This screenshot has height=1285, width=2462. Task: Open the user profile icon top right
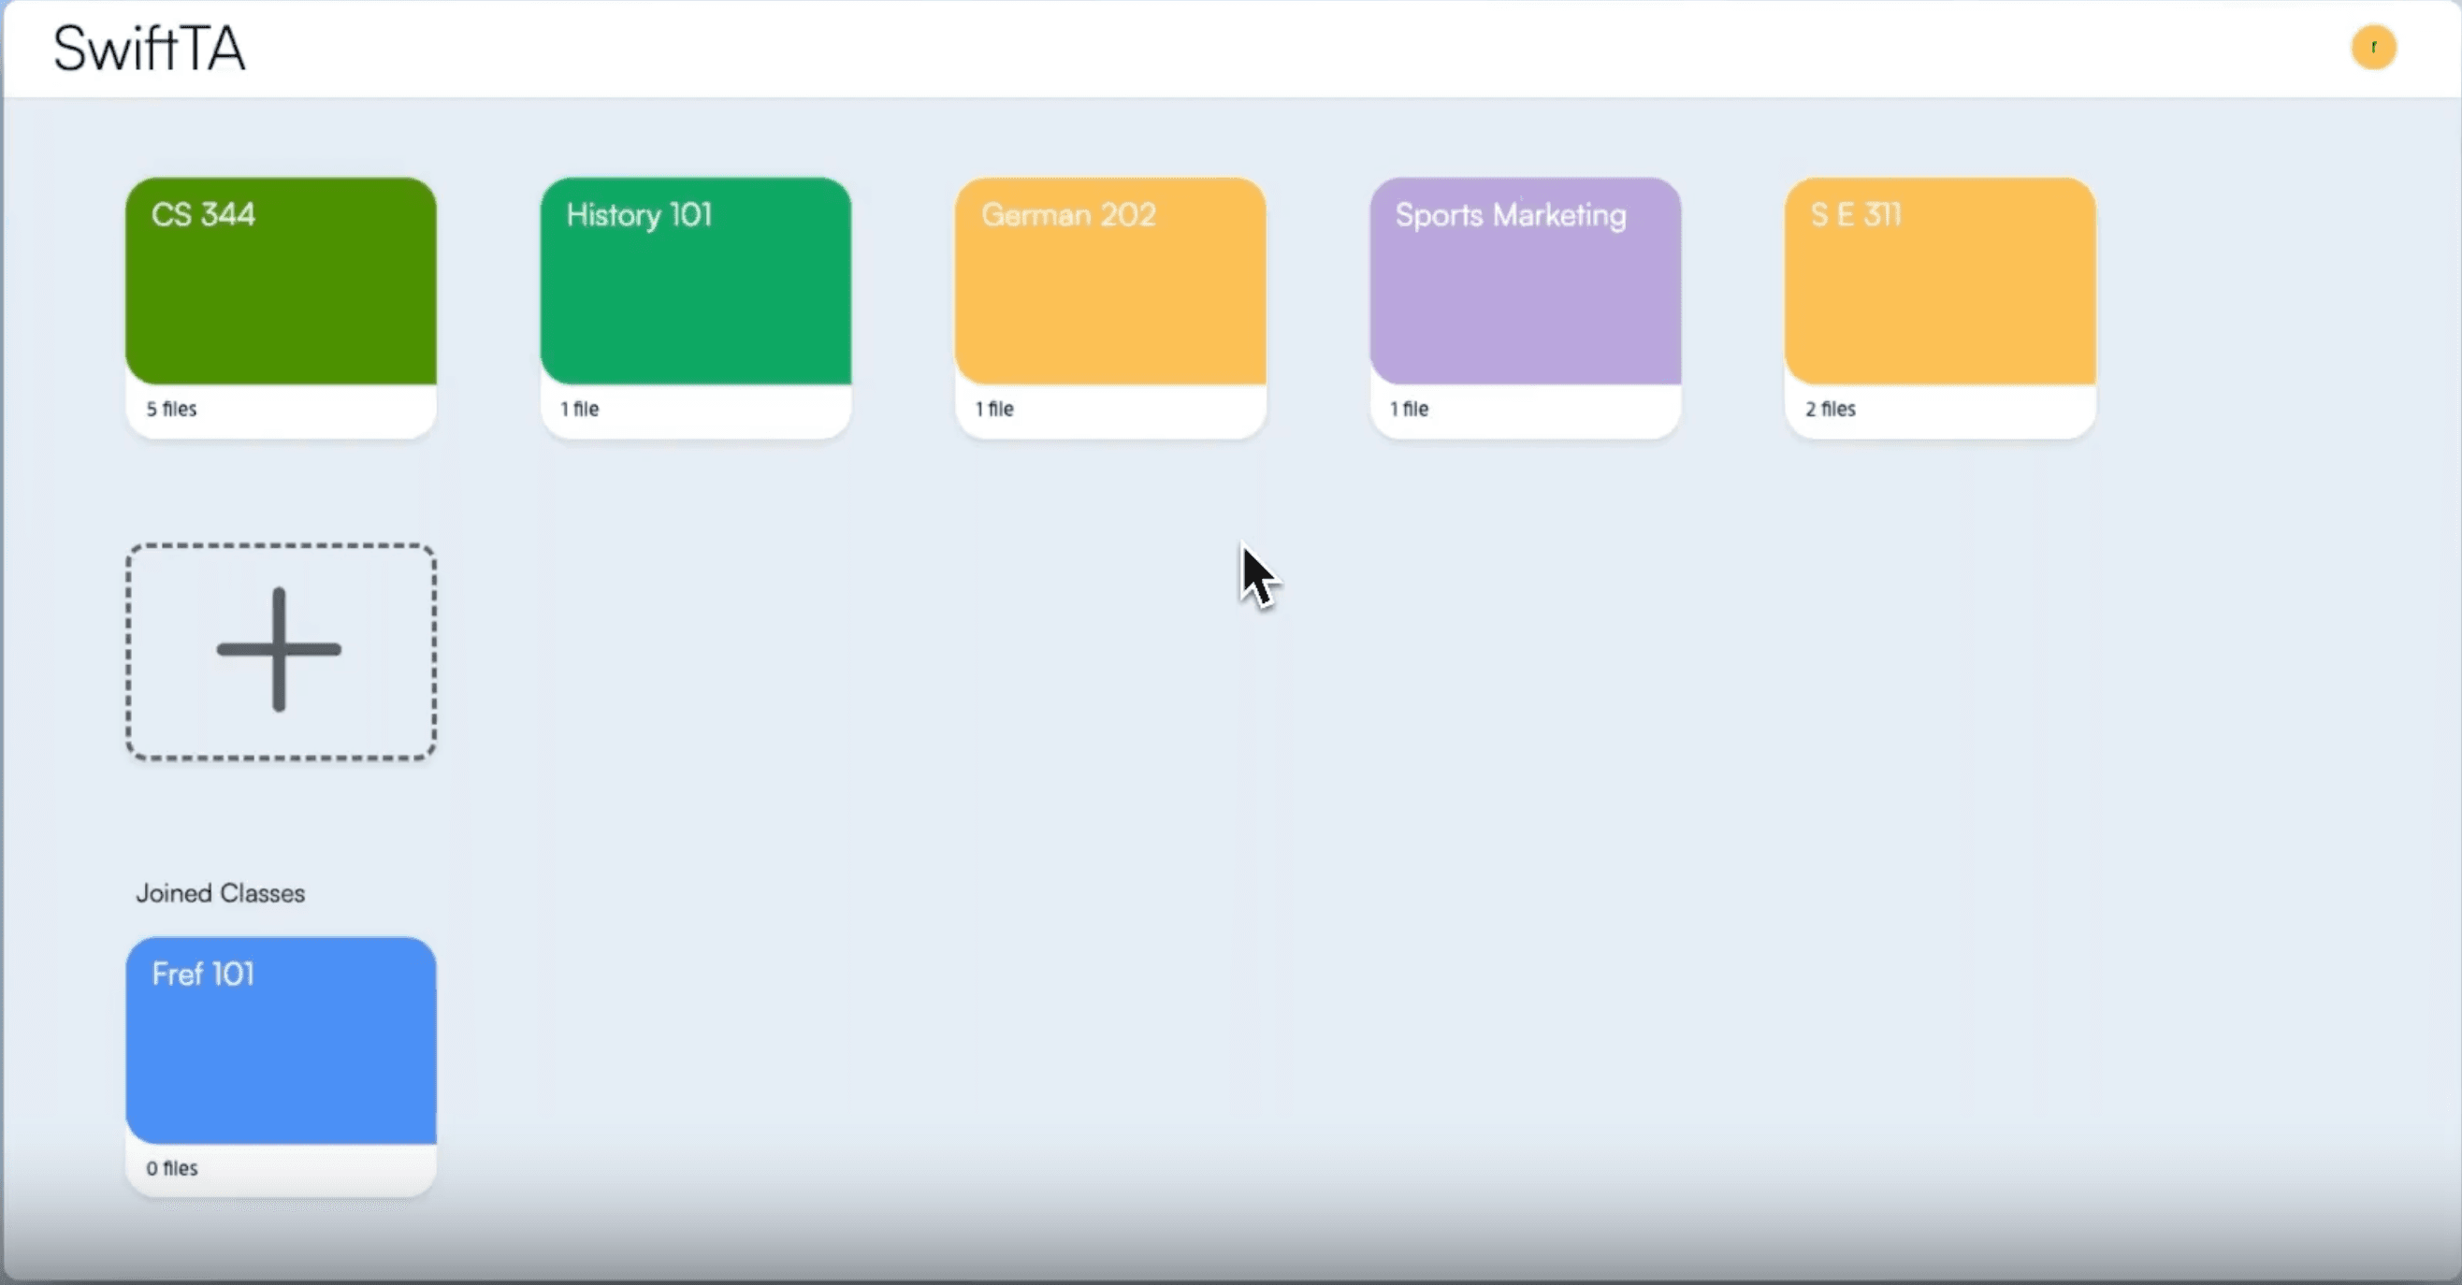2374,48
